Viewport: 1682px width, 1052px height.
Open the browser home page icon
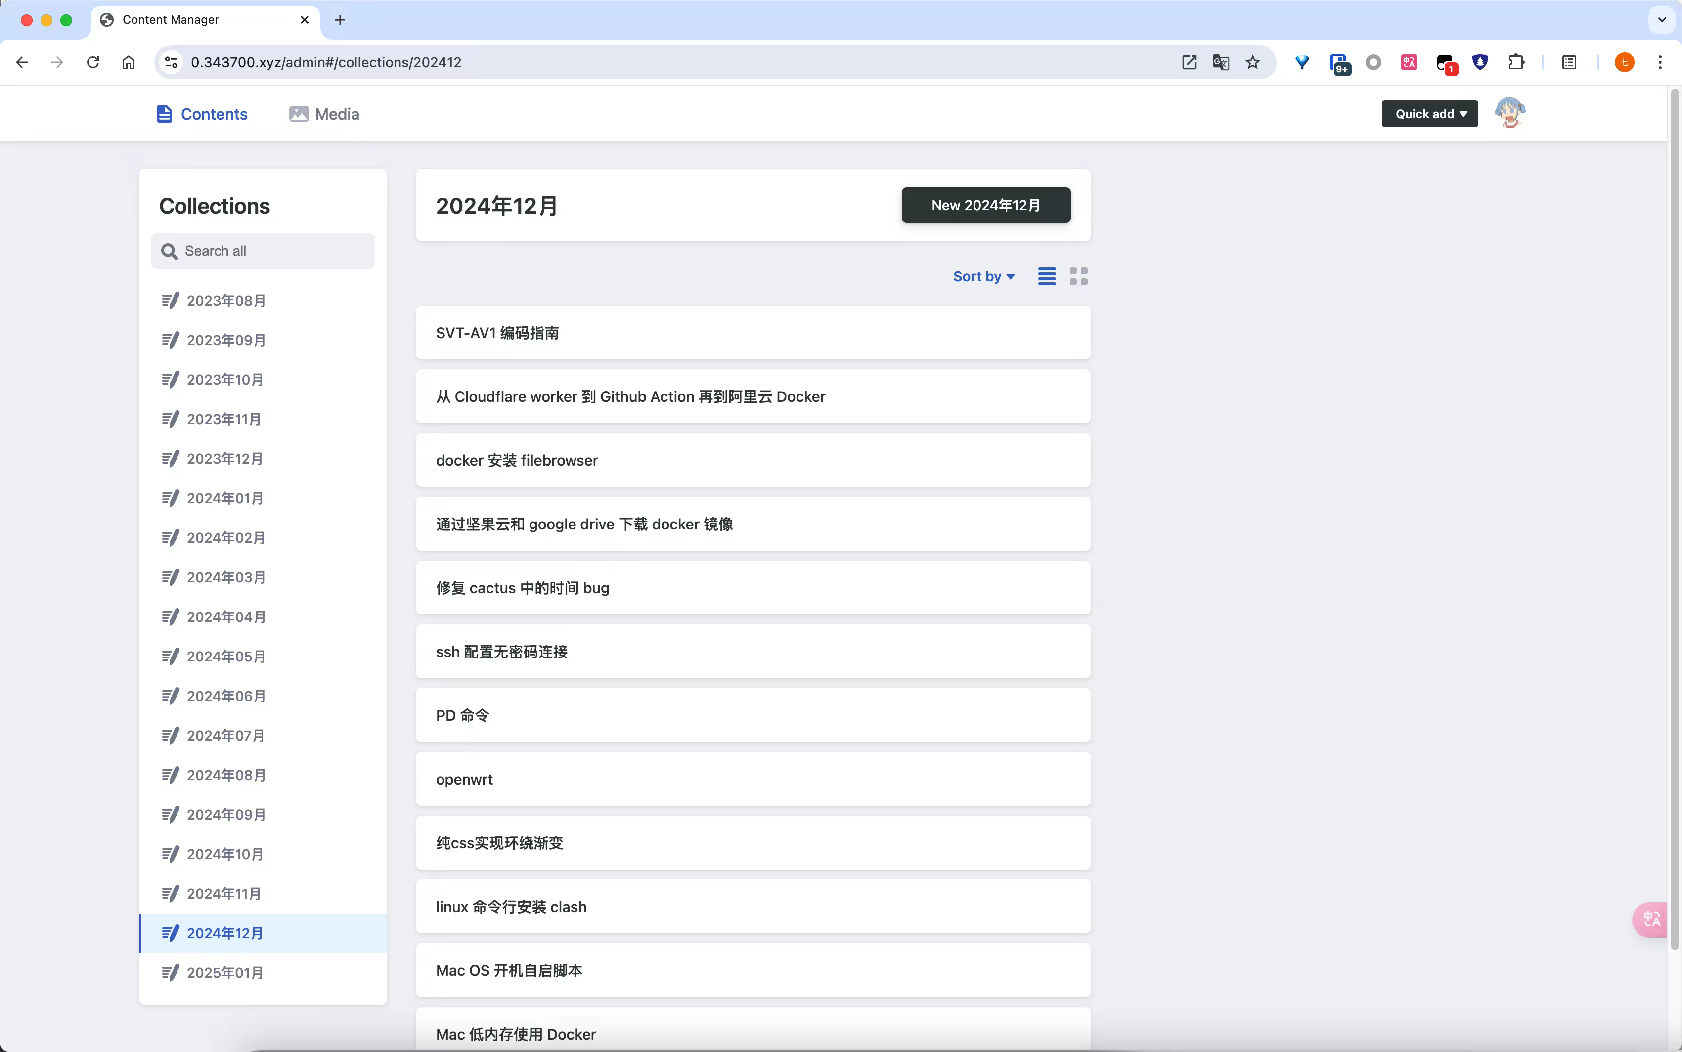coord(128,63)
